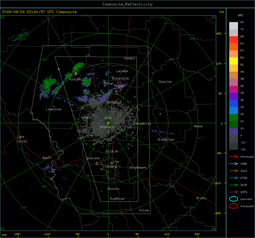Click the Sylvan town label

pyautogui.click(x=108, y=83)
